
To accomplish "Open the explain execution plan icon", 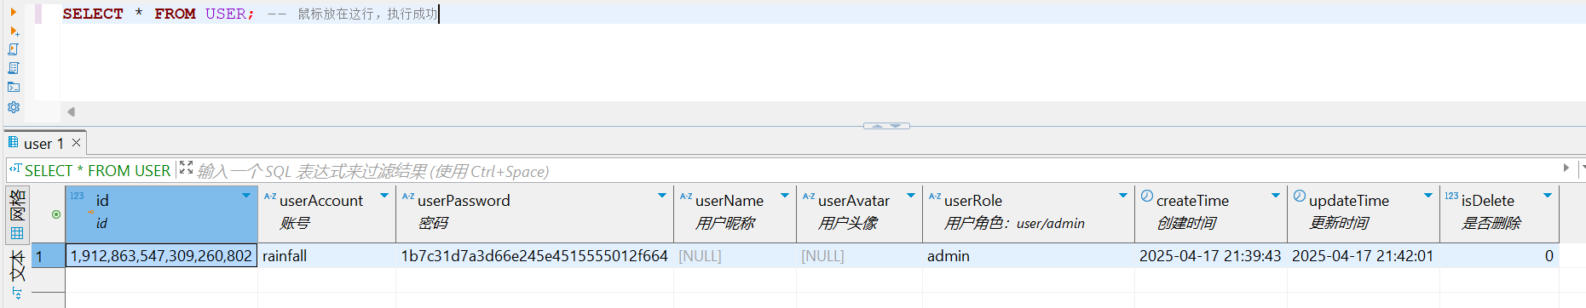I will 14,68.
